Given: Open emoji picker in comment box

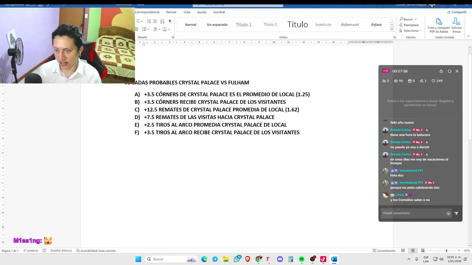Looking at the screenshot, I should click(x=448, y=213).
